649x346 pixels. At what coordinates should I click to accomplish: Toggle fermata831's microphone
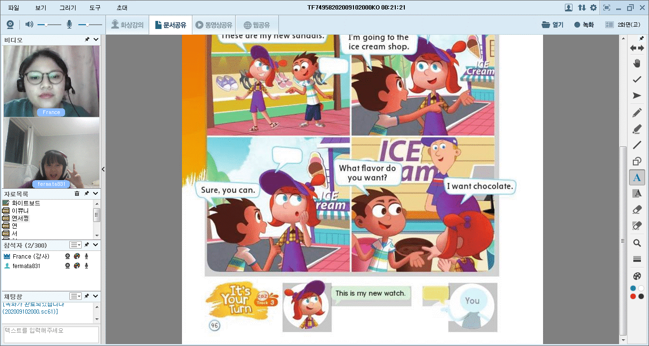coord(86,266)
